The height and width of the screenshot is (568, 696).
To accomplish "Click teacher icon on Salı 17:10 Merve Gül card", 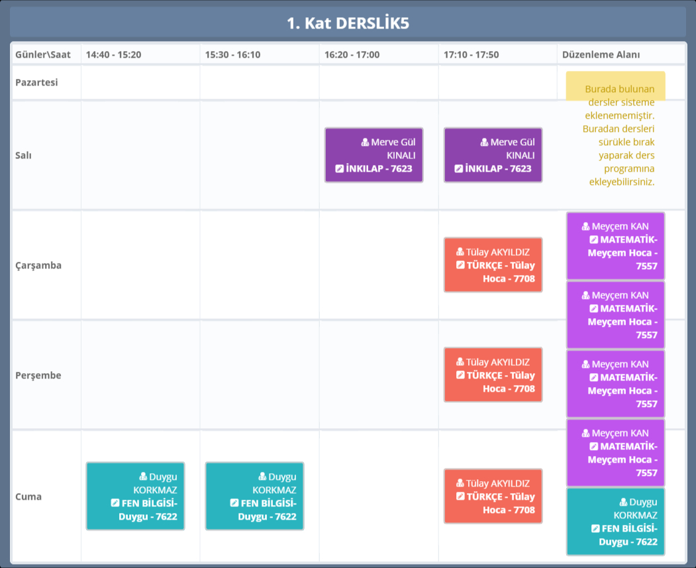I will coord(484,142).
